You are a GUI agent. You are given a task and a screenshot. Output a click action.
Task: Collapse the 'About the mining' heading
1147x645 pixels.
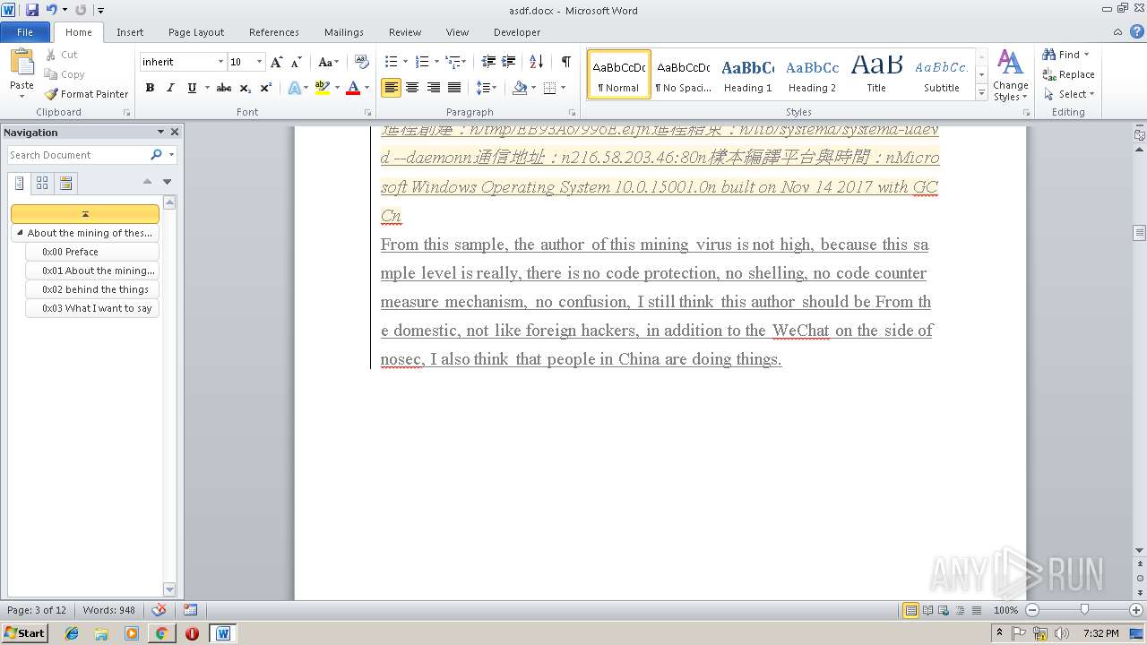(x=20, y=233)
